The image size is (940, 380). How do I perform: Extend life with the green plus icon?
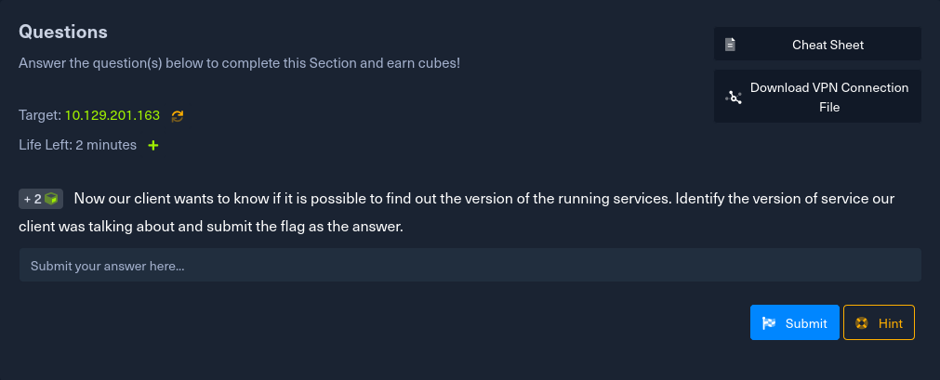(x=153, y=145)
